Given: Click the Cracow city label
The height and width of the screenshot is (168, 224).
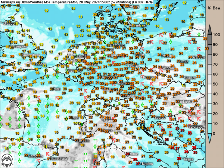Looking at the screenshot, I should click(x=191, y=77).
